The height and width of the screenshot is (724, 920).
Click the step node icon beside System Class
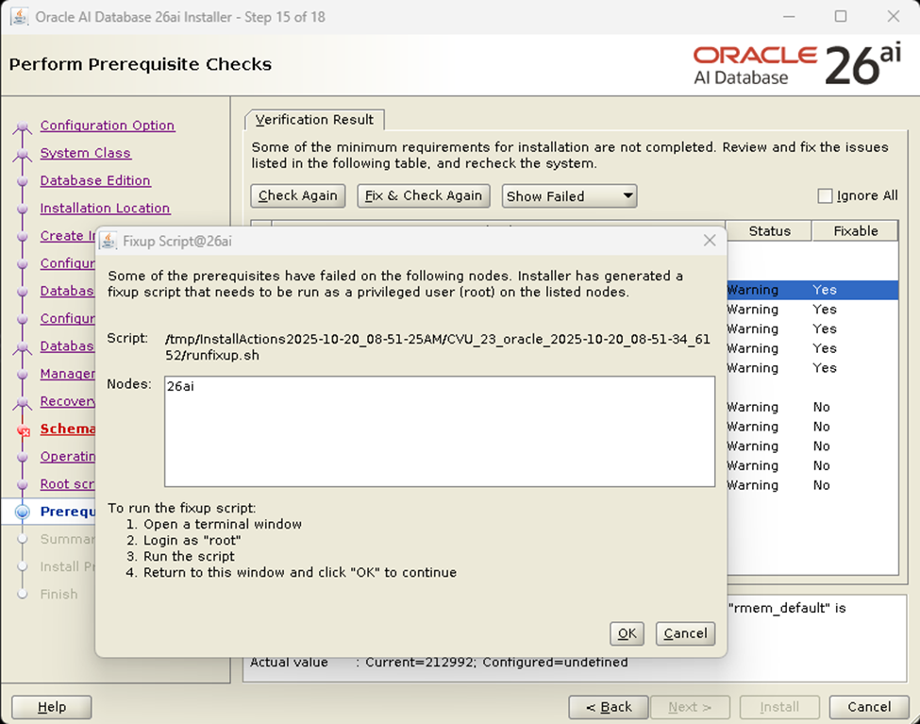click(x=23, y=154)
